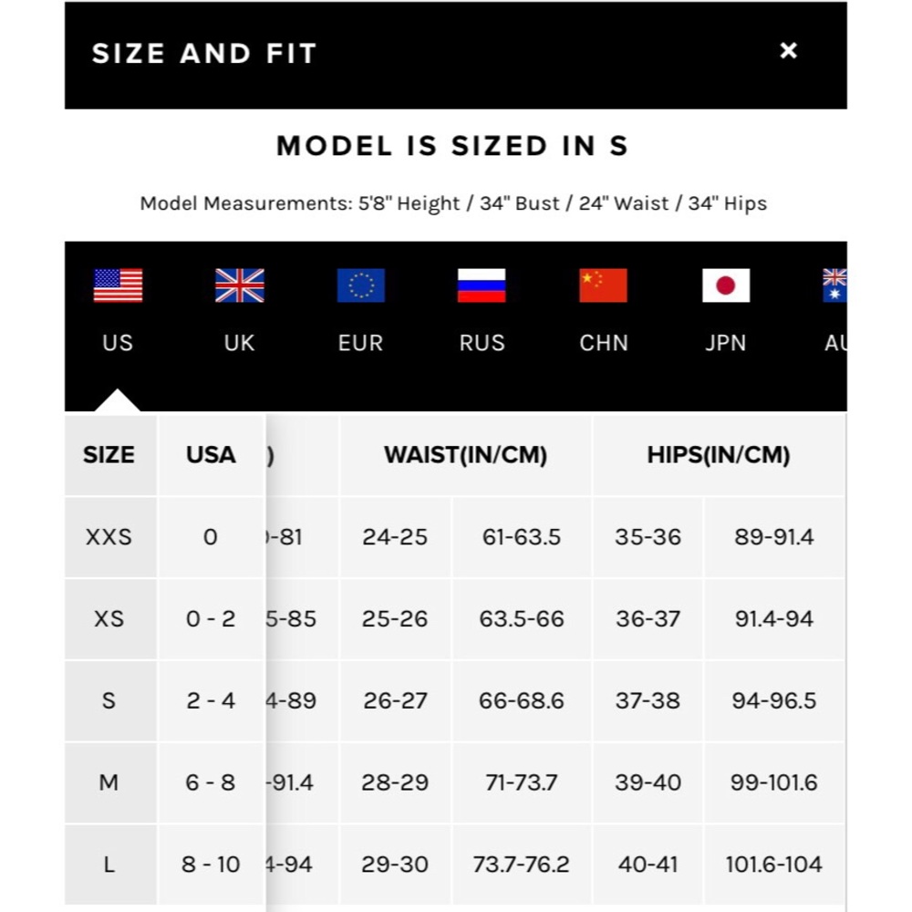Click the United Kingdom flag icon
The height and width of the screenshot is (912, 912).
240,285
